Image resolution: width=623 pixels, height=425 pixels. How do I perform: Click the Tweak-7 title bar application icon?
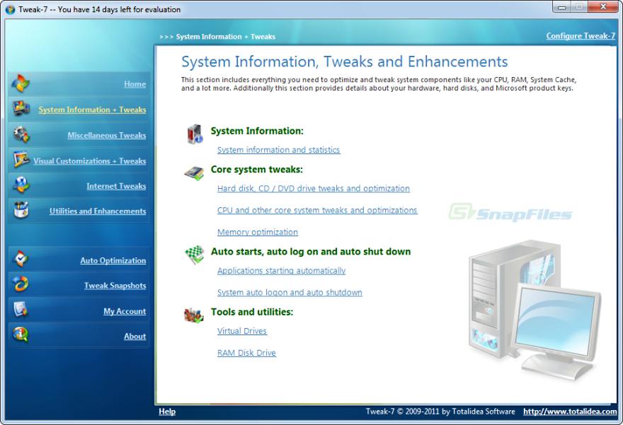pos(11,9)
